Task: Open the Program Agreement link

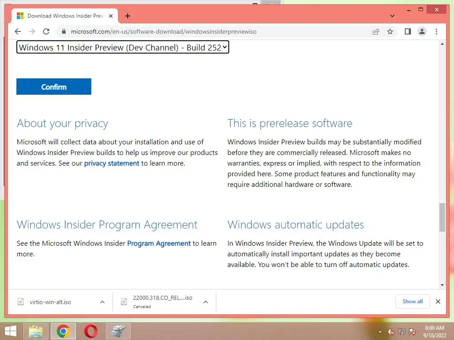Action: [x=159, y=243]
